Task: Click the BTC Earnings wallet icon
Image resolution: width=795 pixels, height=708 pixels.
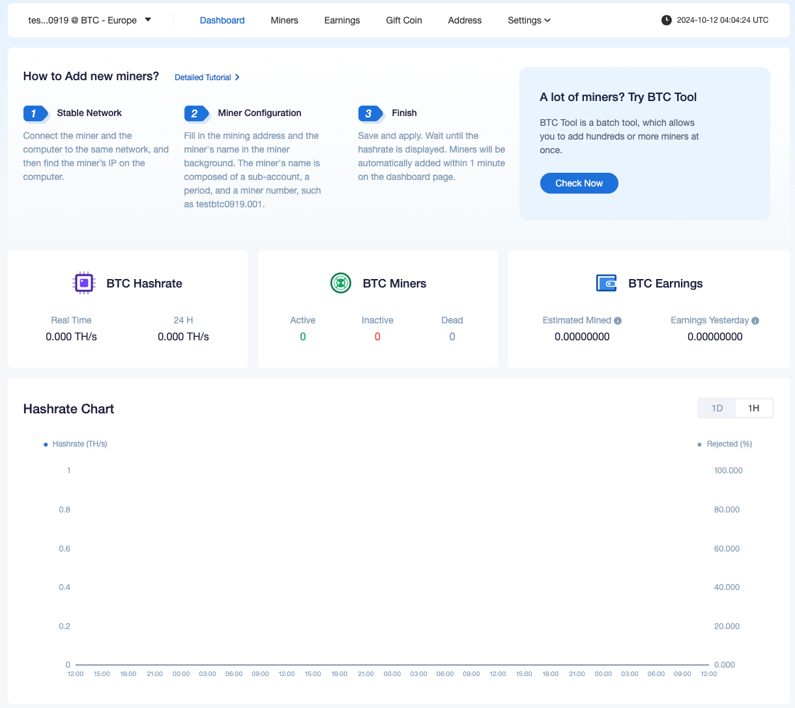Action: pos(606,283)
